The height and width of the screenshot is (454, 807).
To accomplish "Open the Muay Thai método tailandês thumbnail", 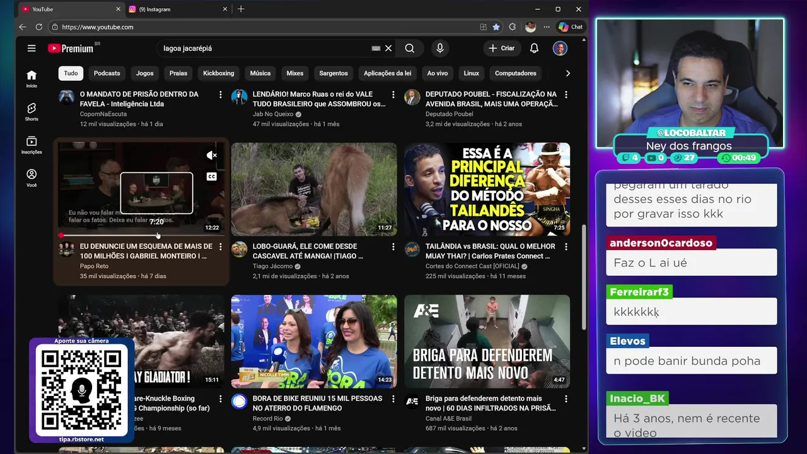I will coord(487,189).
